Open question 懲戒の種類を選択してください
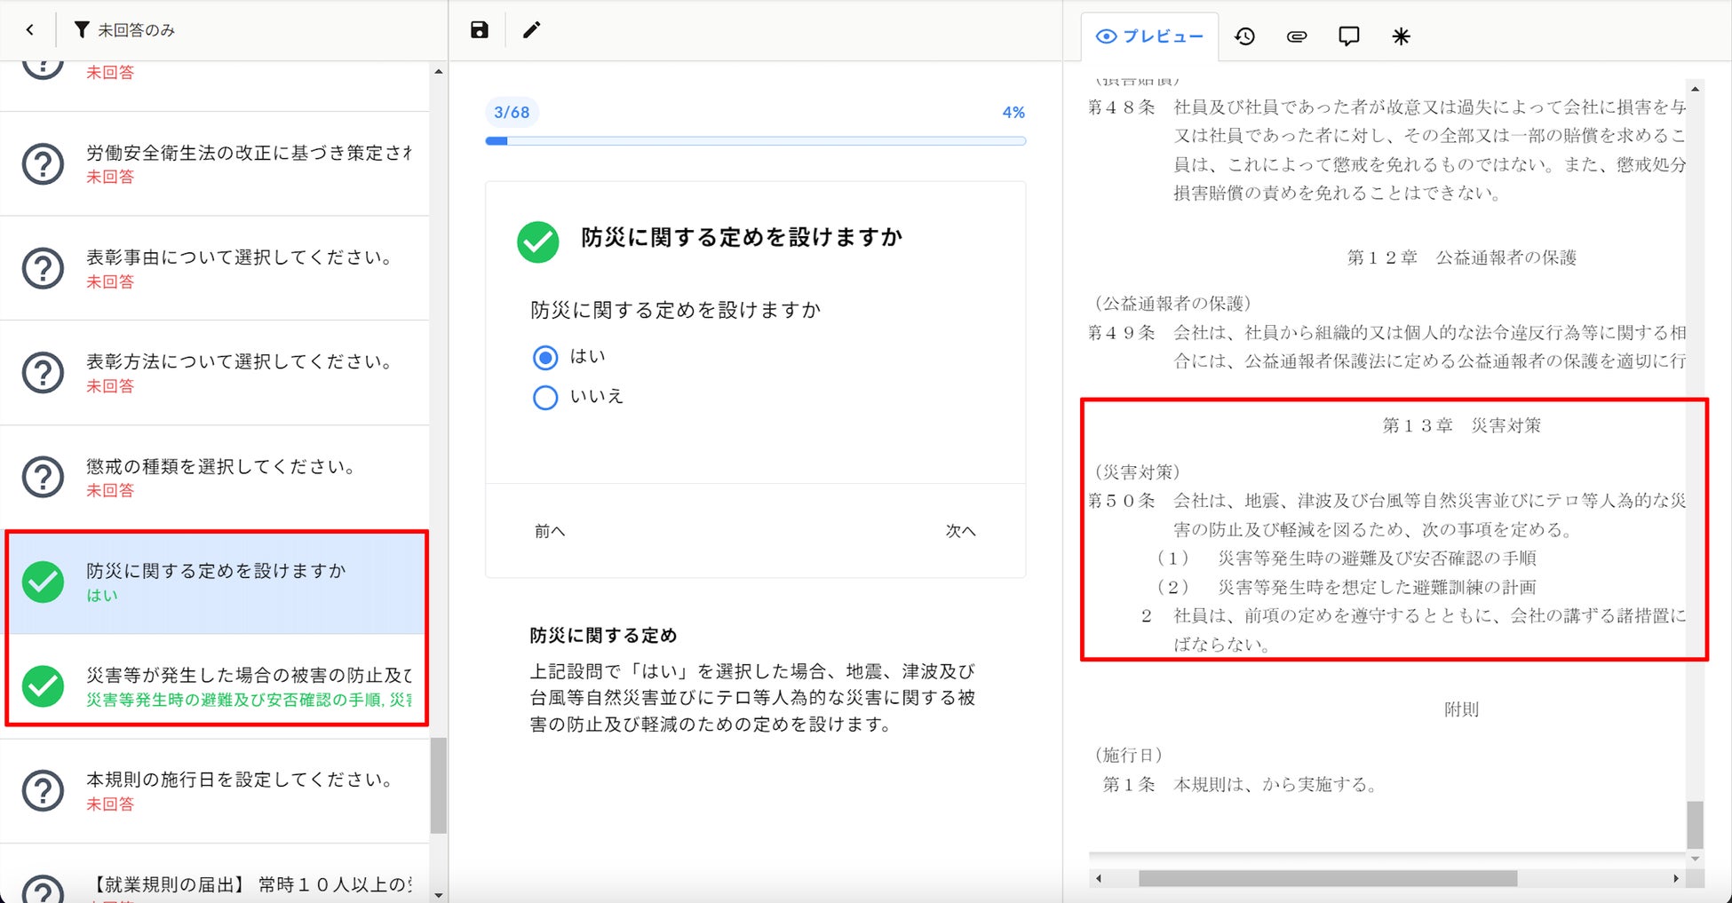This screenshot has height=903, width=1732. tap(215, 477)
